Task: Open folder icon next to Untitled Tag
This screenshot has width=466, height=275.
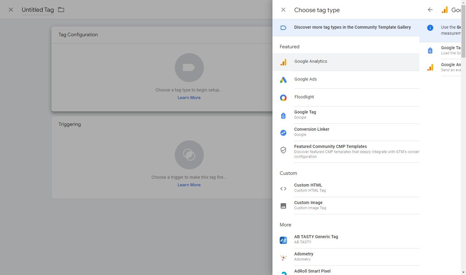Action: tap(61, 10)
